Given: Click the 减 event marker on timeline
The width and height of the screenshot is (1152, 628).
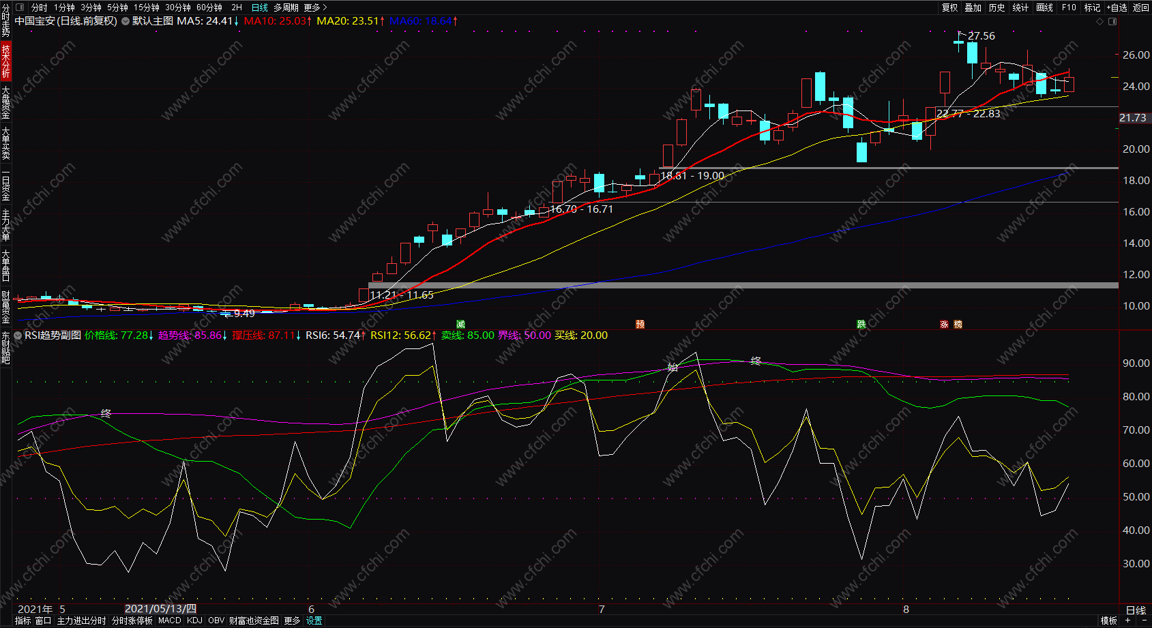Looking at the screenshot, I should [x=460, y=325].
